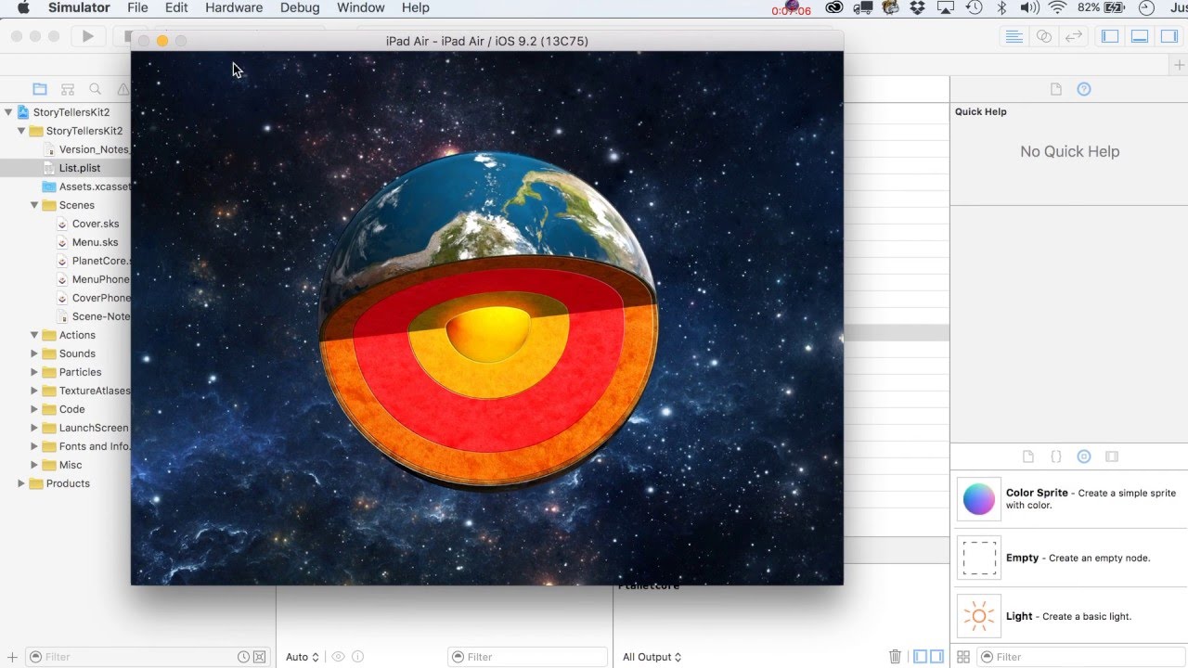Click the print description info icon
The height and width of the screenshot is (668, 1188).
[x=358, y=657]
